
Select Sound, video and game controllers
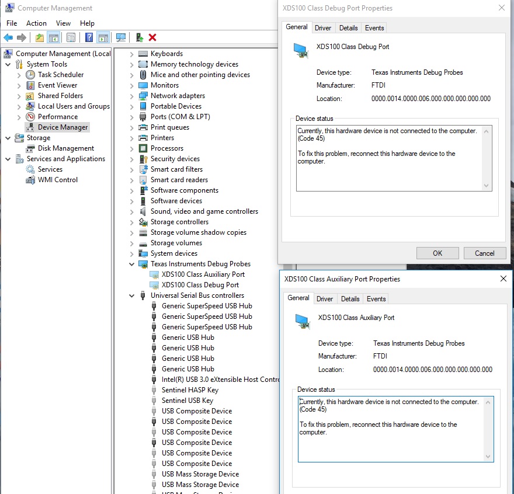point(204,211)
